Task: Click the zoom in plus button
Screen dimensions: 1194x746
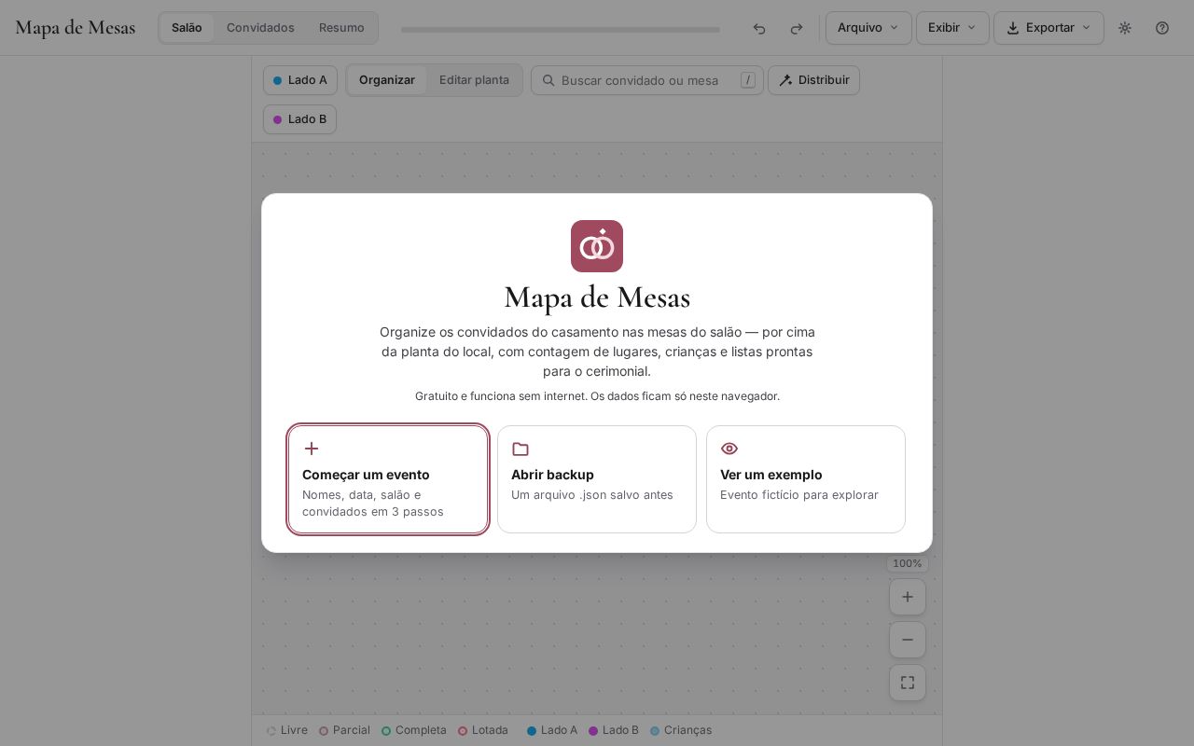Action: 908,597
